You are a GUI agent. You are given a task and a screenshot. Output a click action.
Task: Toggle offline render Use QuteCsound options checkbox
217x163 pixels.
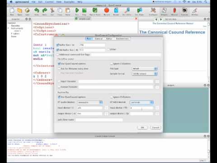[x=59, y=64]
